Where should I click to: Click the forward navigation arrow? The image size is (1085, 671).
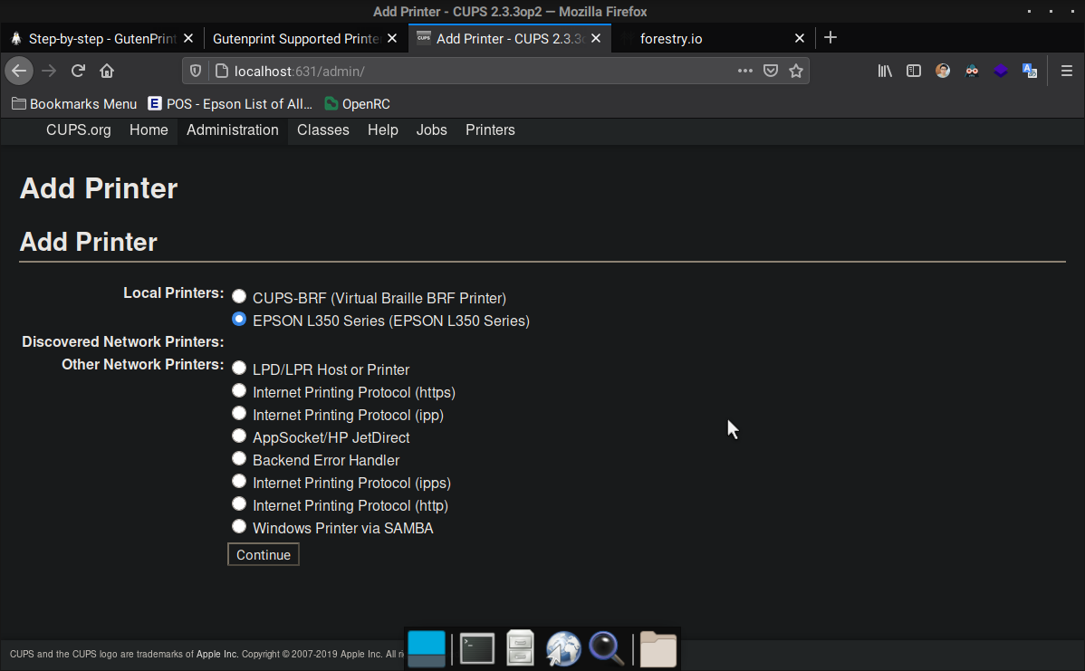point(48,71)
